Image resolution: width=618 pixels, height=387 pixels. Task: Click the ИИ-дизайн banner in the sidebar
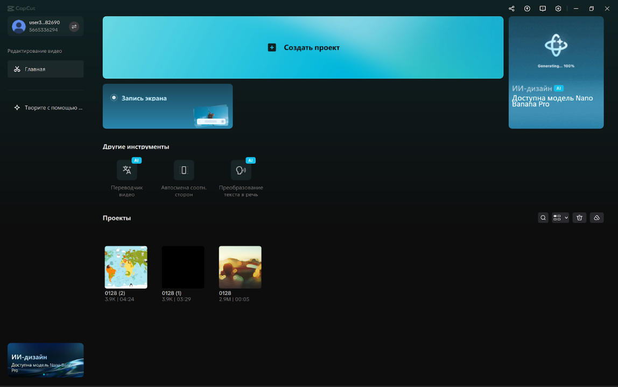pos(45,360)
